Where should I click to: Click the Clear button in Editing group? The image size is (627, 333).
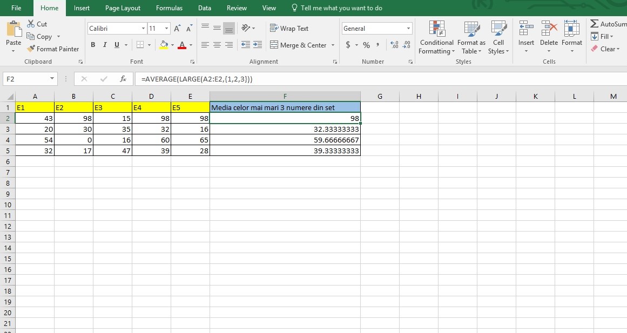point(607,49)
